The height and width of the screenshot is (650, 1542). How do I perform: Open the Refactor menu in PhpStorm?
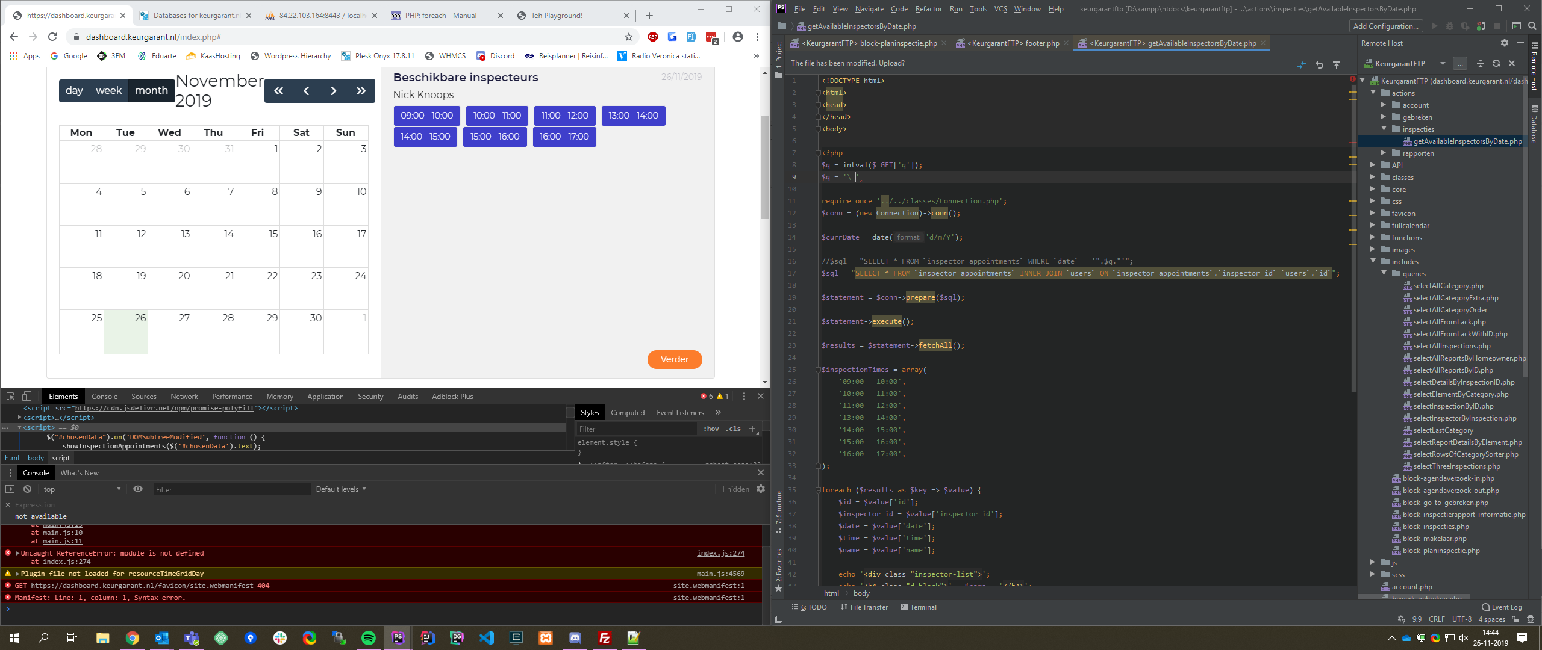click(x=928, y=8)
